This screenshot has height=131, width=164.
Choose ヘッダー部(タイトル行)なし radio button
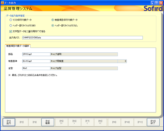click(53, 25)
